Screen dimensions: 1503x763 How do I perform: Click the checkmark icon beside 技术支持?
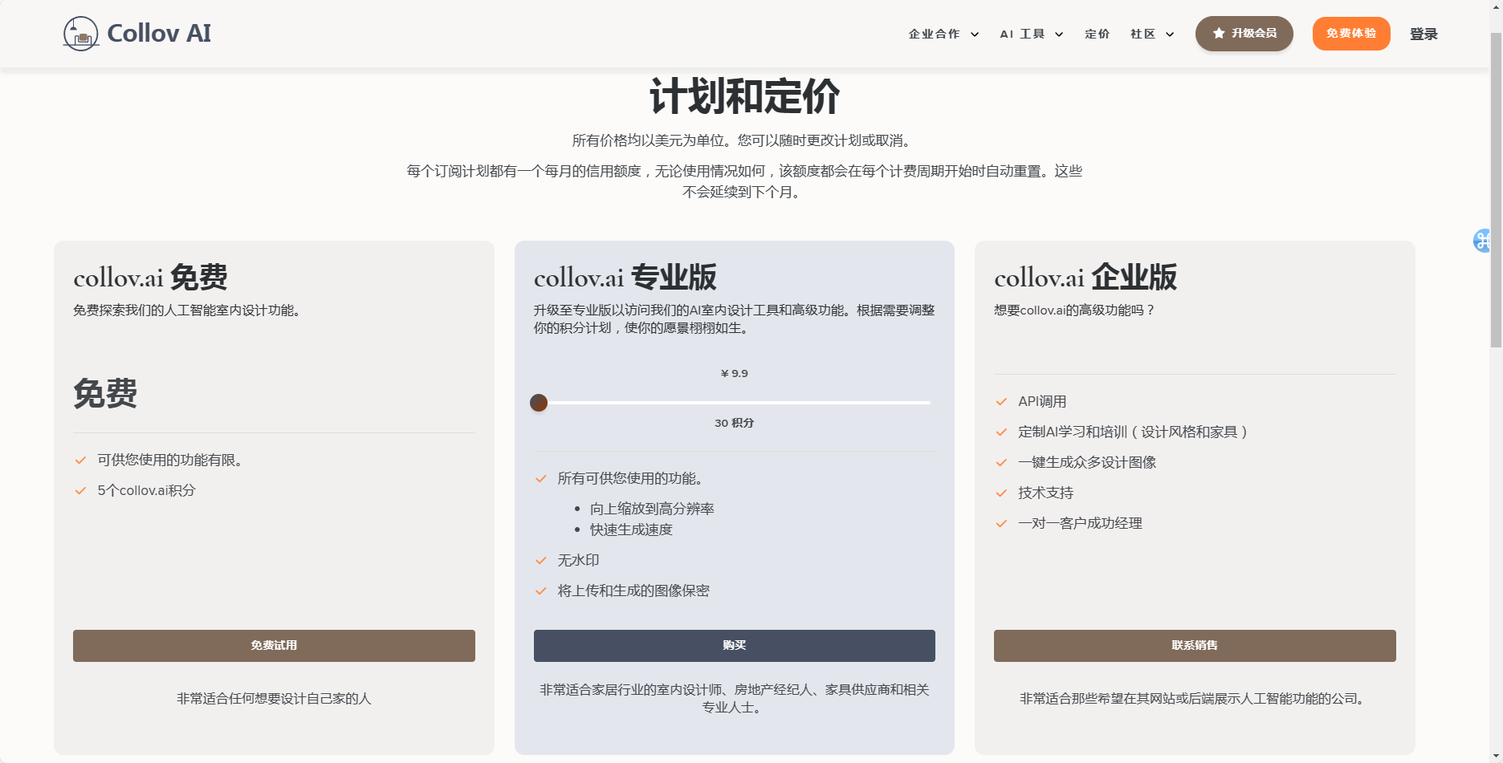point(1001,493)
